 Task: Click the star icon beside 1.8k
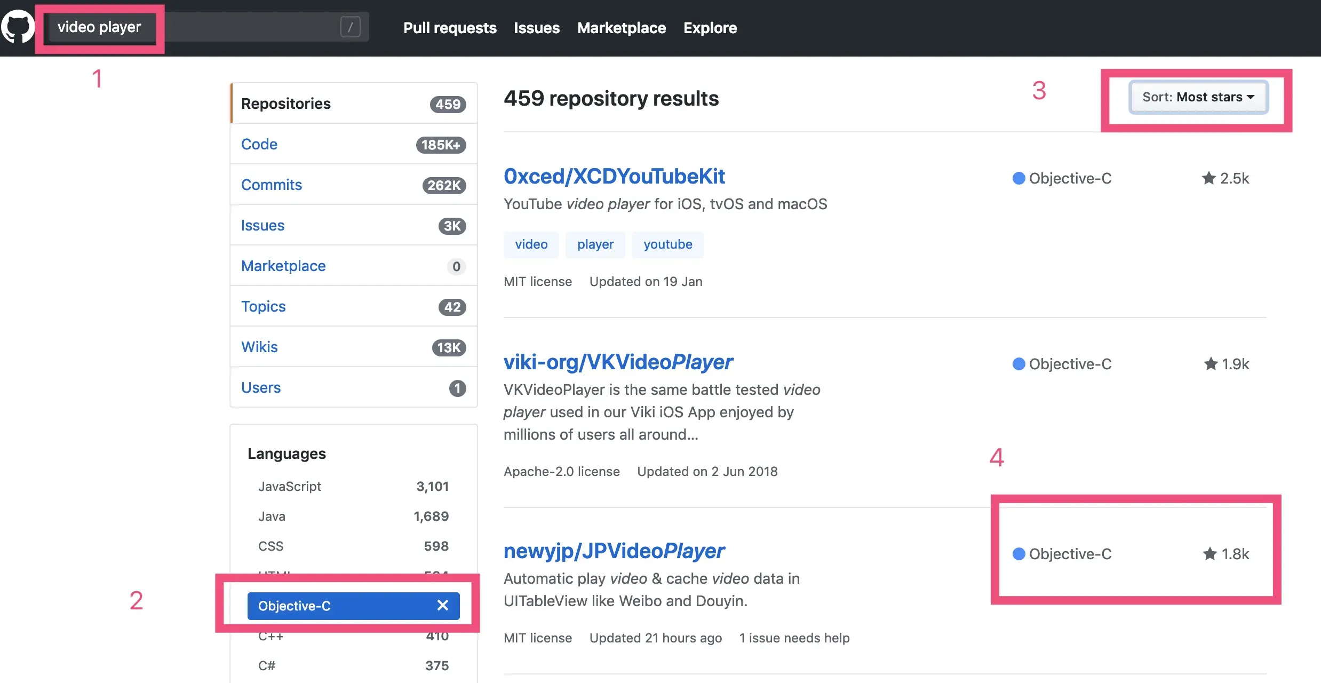pyautogui.click(x=1209, y=554)
